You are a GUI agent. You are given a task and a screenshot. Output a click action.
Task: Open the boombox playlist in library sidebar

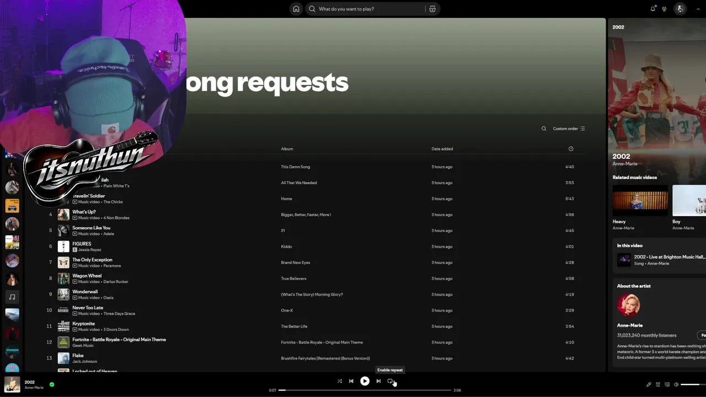tap(12, 206)
